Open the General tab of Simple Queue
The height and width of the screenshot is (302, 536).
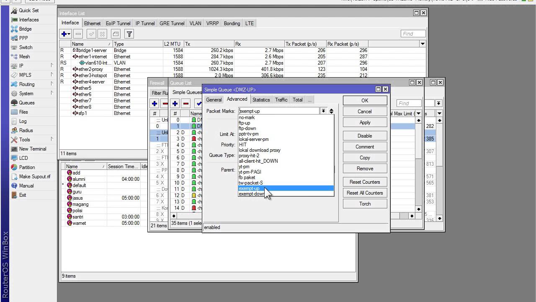pos(214,100)
